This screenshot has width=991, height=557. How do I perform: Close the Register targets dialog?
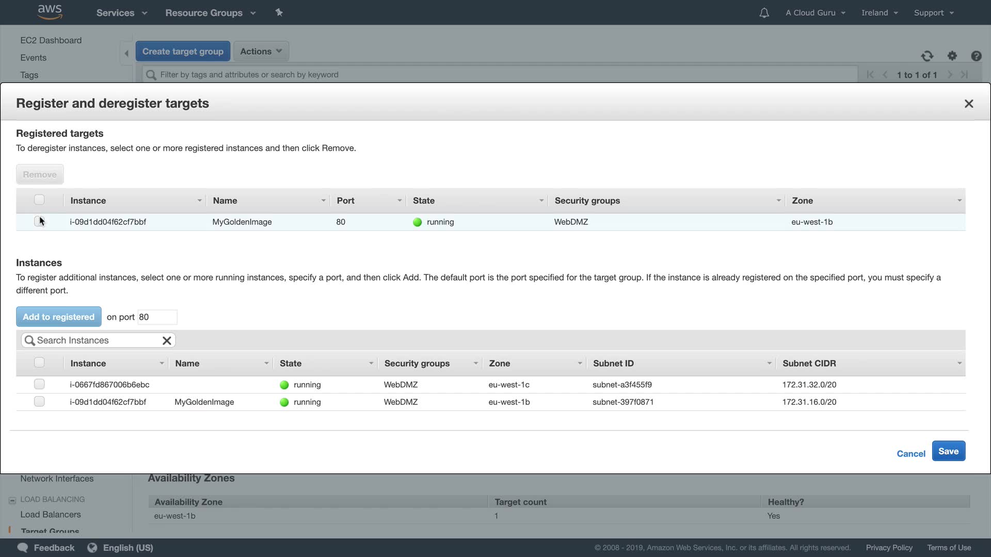click(x=969, y=104)
